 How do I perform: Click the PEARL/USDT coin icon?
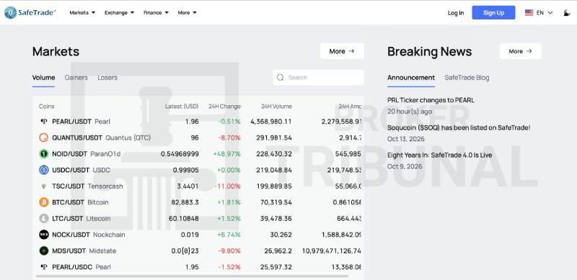(44, 121)
